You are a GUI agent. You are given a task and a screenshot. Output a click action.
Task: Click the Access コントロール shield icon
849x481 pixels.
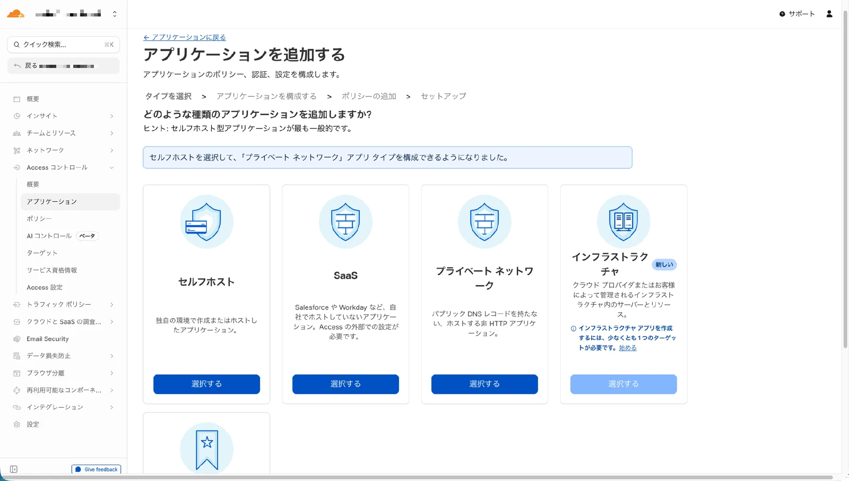pos(16,167)
